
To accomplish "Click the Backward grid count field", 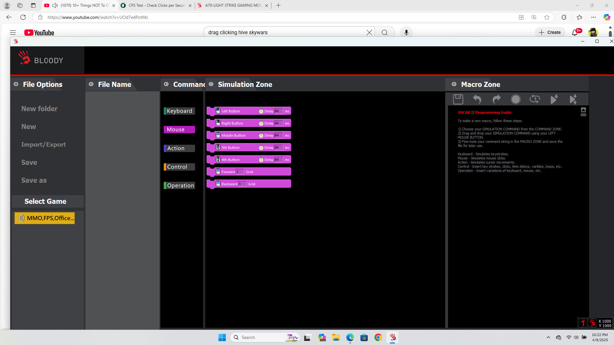I will (242, 184).
